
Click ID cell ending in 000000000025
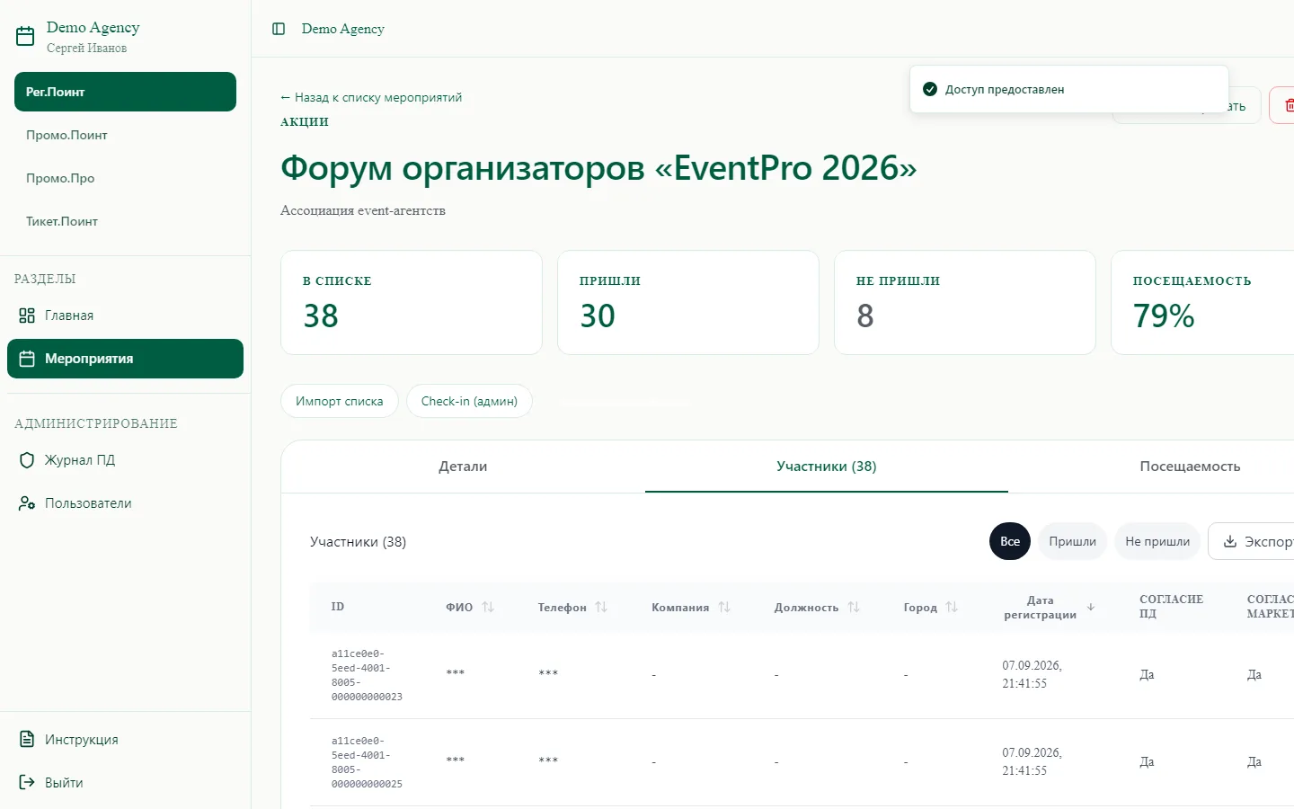(367, 762)
